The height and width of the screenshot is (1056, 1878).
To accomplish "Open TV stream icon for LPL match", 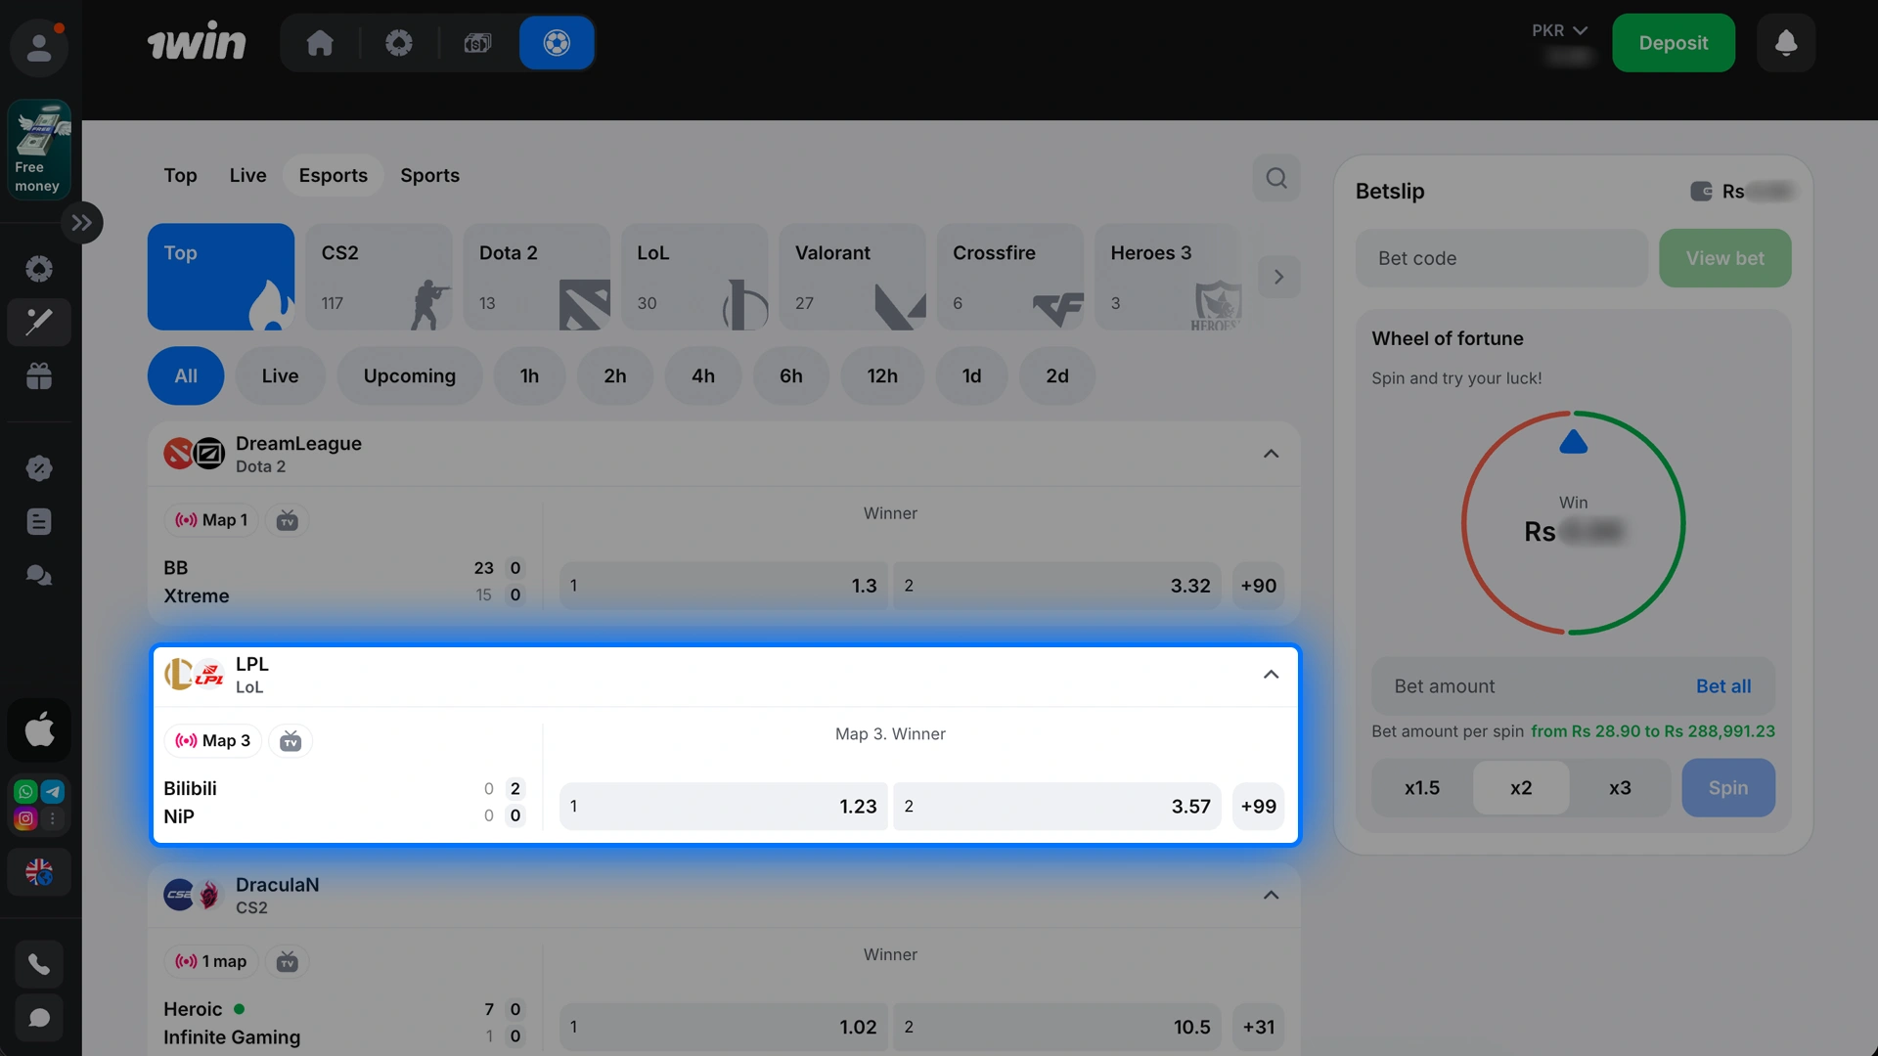I will (x=291, y=741).
